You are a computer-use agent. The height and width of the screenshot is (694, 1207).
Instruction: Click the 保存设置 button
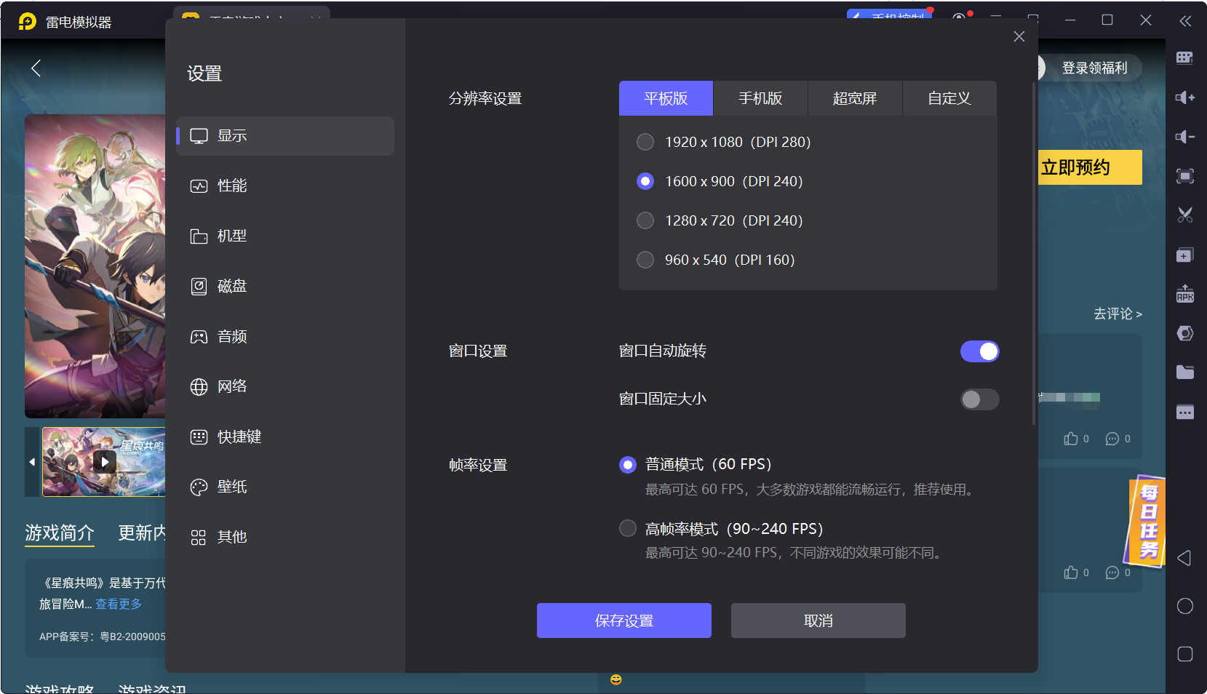pyautogui.click(x=624, y=621)
